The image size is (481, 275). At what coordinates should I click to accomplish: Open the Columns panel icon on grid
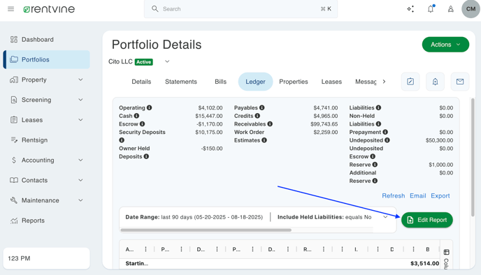click(x=446, y=252)
